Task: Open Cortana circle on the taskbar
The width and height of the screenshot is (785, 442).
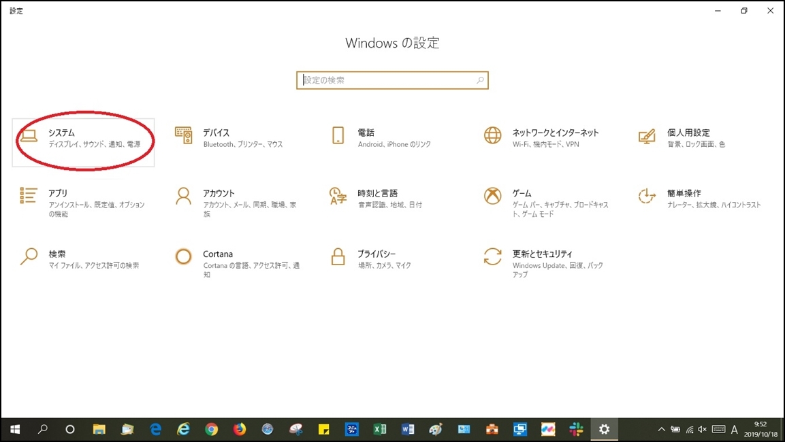Action: [70, 429]
